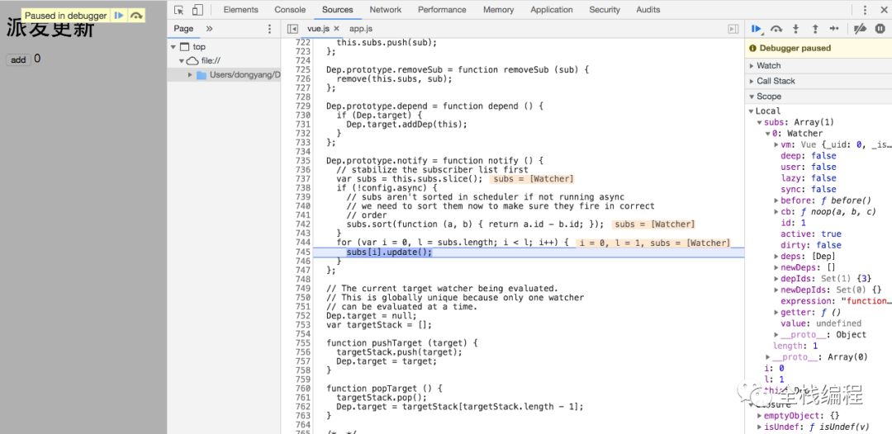Select the 'sync: false' scope value
The height and width of the screenshot is (434, 892).
tap(809, 189)
